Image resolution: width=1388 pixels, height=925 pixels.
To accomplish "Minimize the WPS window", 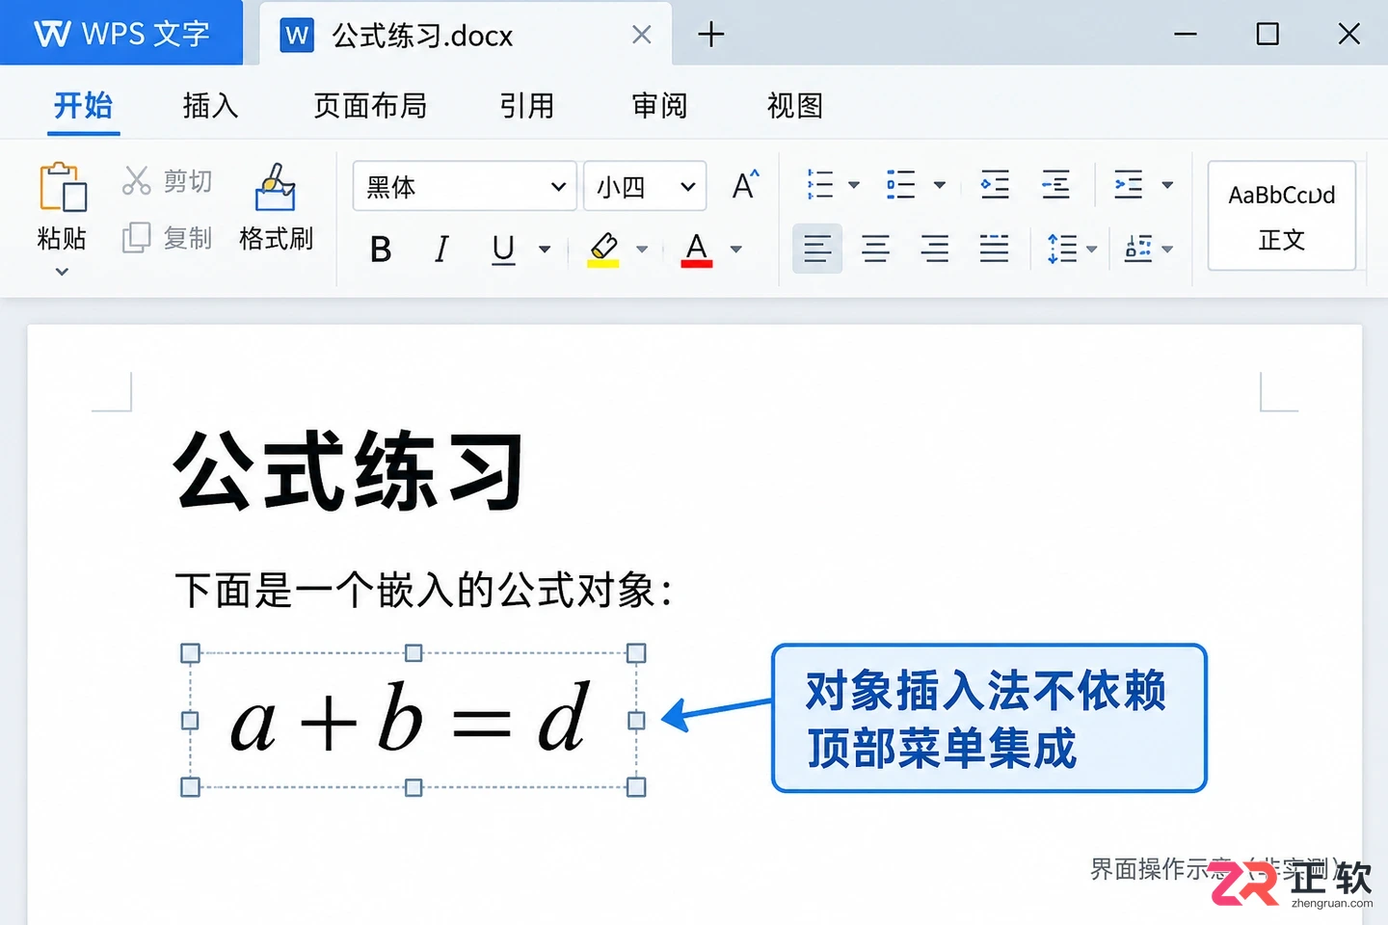I will tap(1186, 35).
